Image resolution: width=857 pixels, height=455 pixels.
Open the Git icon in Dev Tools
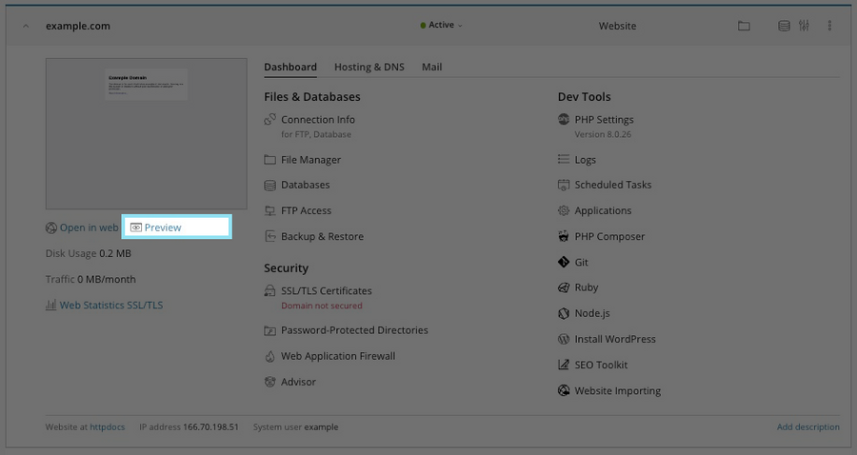point(565,262)
